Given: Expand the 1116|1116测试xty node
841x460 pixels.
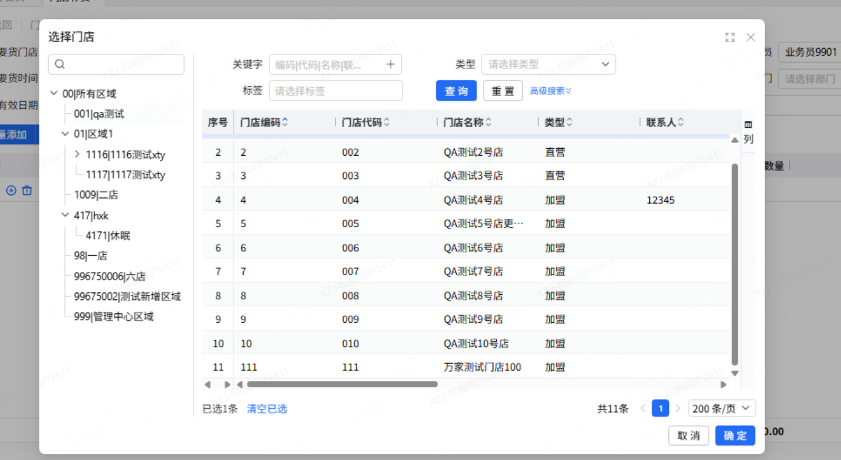Looking at the screenshot, I should (x=77, y=154).
